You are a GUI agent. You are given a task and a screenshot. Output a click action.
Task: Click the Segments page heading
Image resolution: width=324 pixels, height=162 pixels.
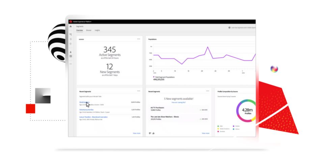pos(80,26)
